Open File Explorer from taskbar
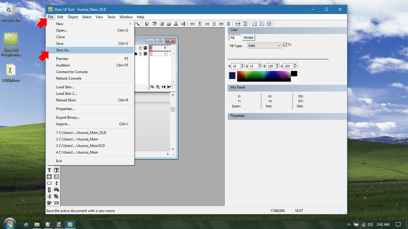The height and width of the screenshot is (229, 408). click(37, 225)
